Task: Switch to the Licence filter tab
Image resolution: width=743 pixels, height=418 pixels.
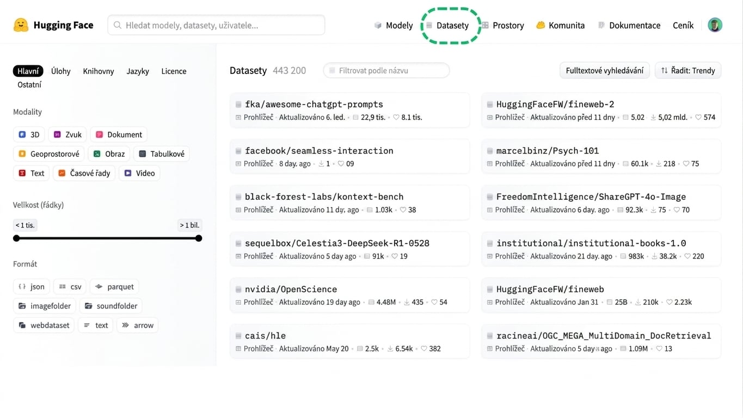Action: [x=174, y=71]
